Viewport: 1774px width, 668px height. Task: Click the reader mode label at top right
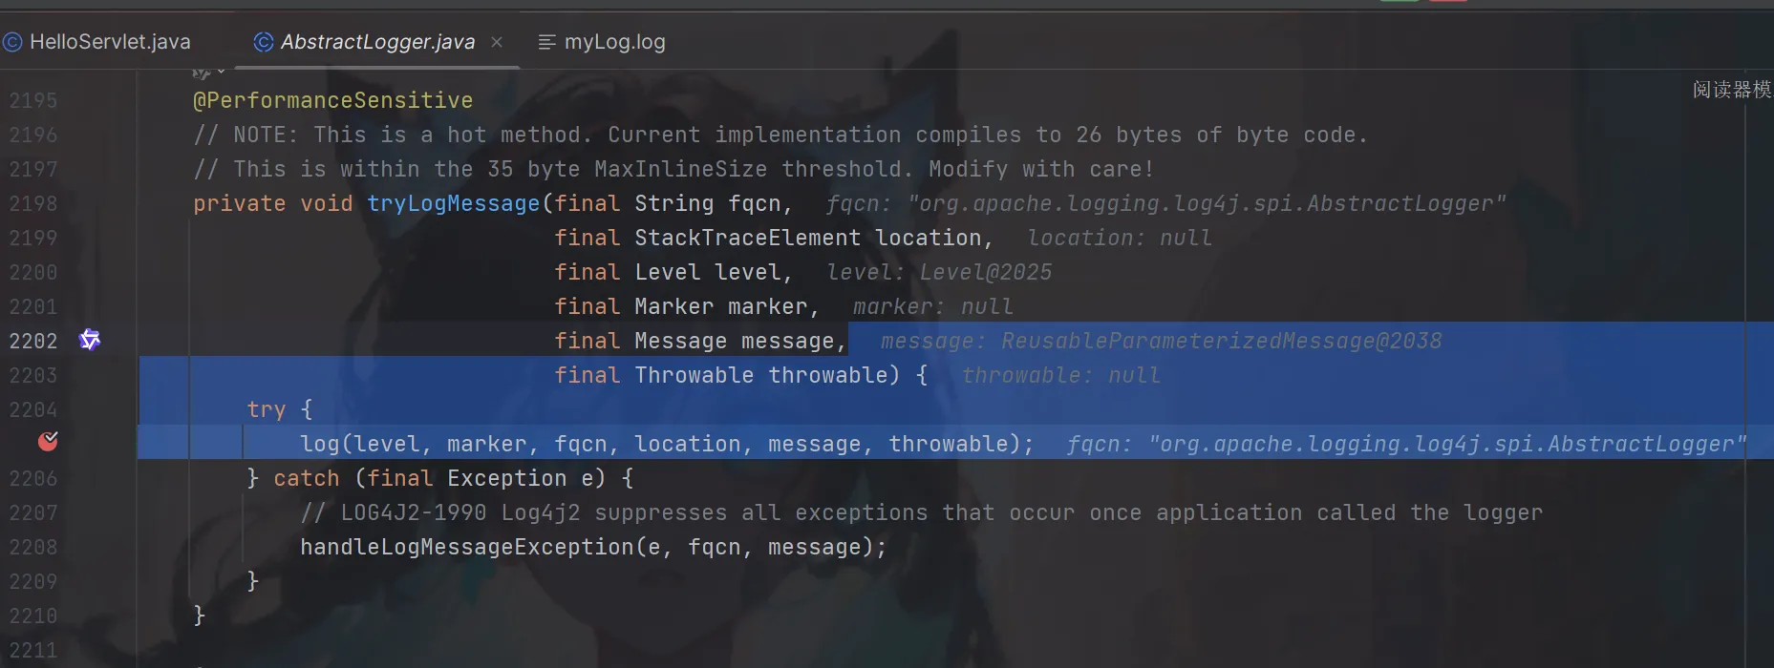[x=1732, y=90]
